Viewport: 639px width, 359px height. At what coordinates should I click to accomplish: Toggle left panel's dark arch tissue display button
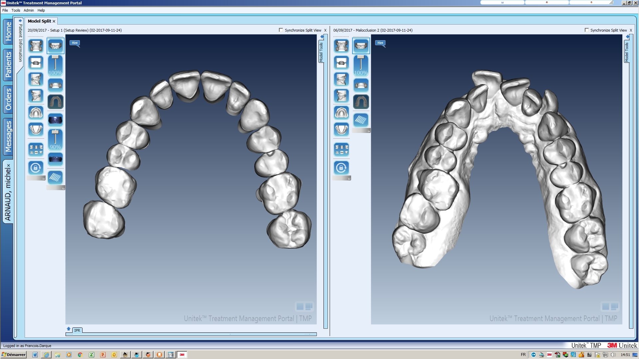[55, 102]
